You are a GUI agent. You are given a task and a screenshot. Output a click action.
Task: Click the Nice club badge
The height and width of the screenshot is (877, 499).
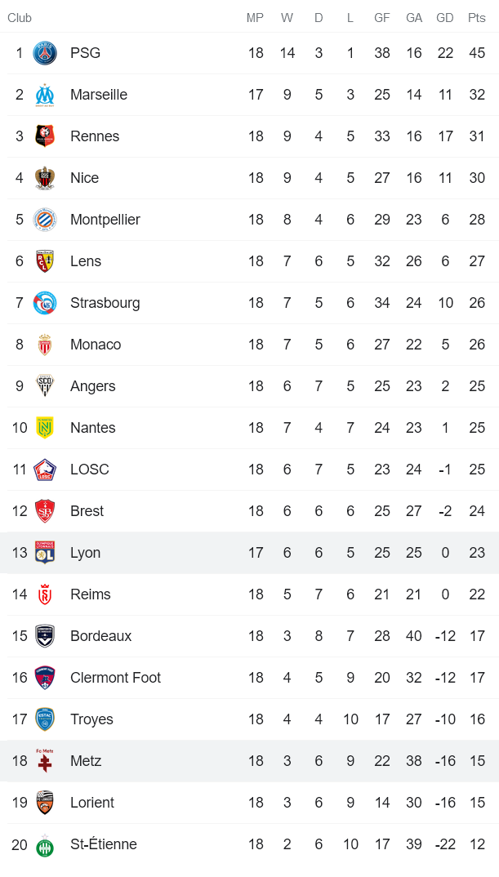click(x=45, y=178)
